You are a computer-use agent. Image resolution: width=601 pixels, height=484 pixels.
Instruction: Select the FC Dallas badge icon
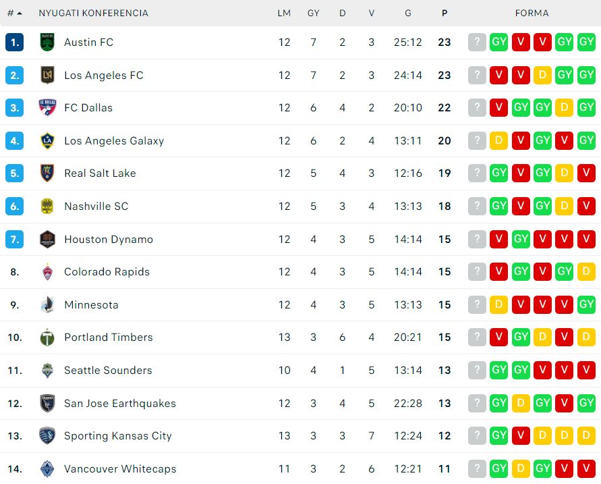pos(47,108)
